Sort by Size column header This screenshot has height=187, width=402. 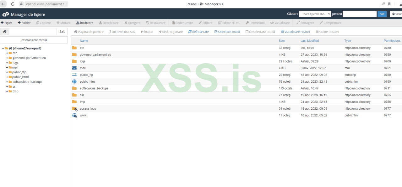(282, 41)
